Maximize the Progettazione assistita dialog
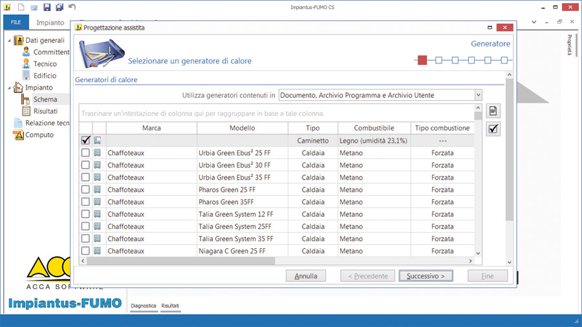The width and height of the screenshot is (582, 327). tap(490, 27)
